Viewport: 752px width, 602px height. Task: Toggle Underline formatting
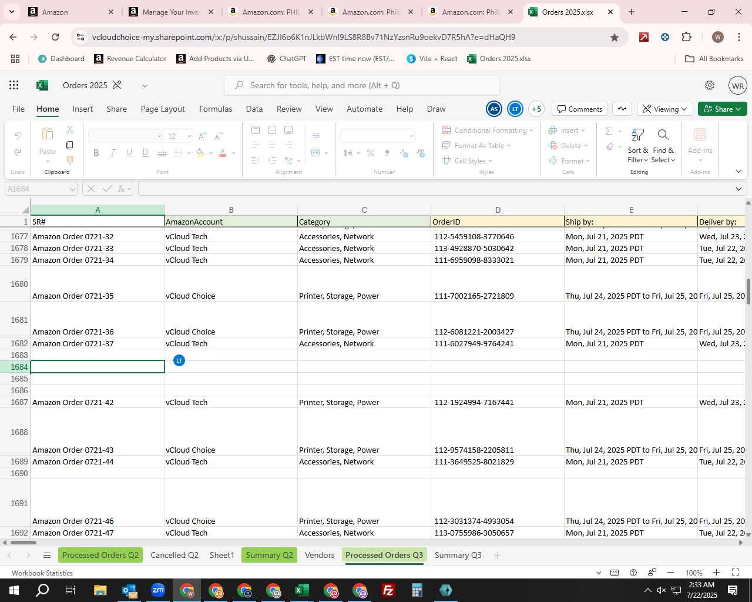coord(129,153)
